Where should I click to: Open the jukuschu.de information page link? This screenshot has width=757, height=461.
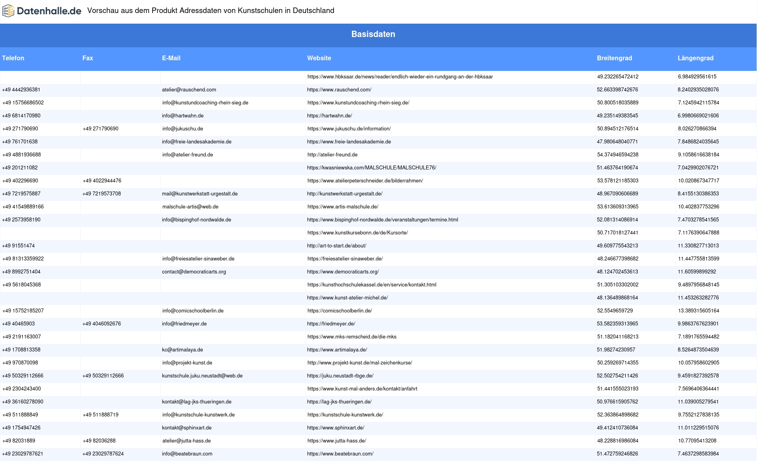349,129
